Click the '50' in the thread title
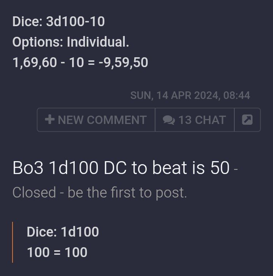This screenshot has height=276, width=273. click(220, 168)
